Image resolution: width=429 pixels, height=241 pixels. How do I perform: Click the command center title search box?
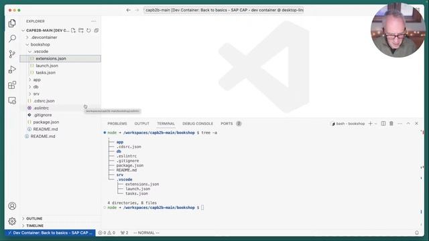tap(223, 10)
